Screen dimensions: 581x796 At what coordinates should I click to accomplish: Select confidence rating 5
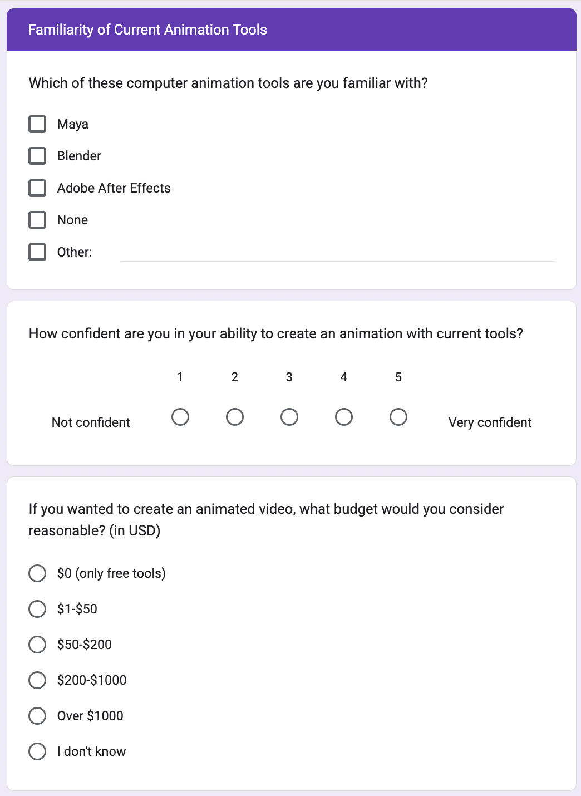click(x=398, y=417)
